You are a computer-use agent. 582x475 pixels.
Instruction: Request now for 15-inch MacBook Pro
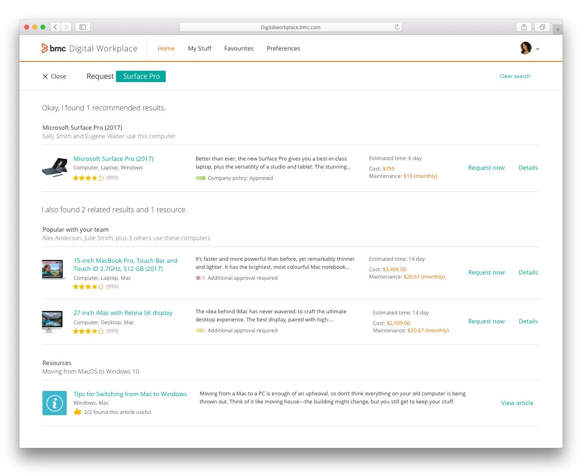(x=486, y=272)
